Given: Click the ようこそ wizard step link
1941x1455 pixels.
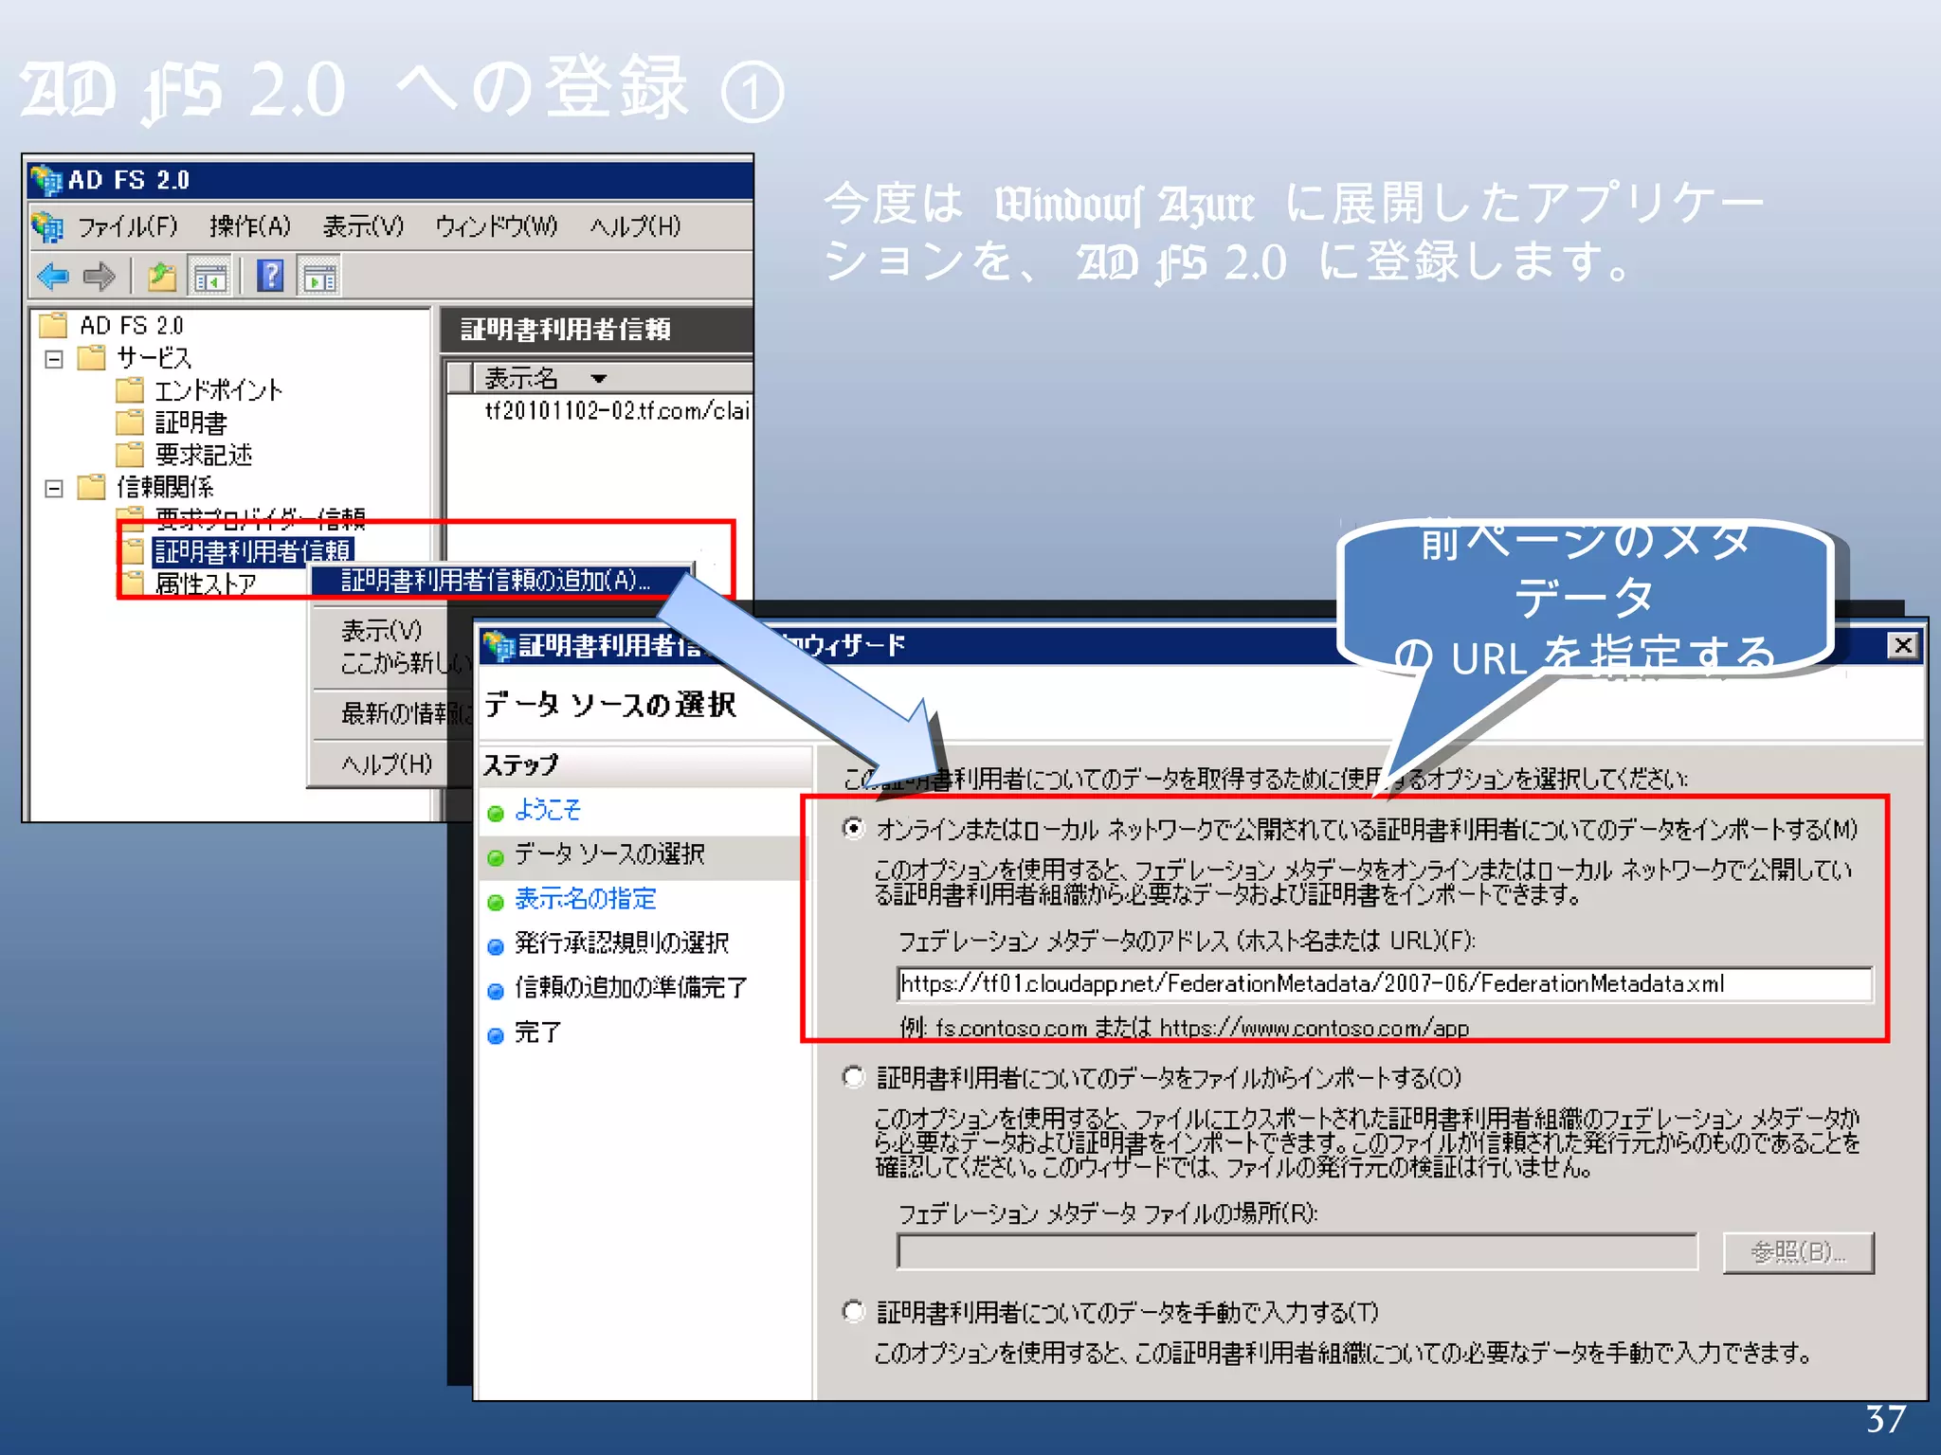Looking at the screenshot, I should 547,810.
